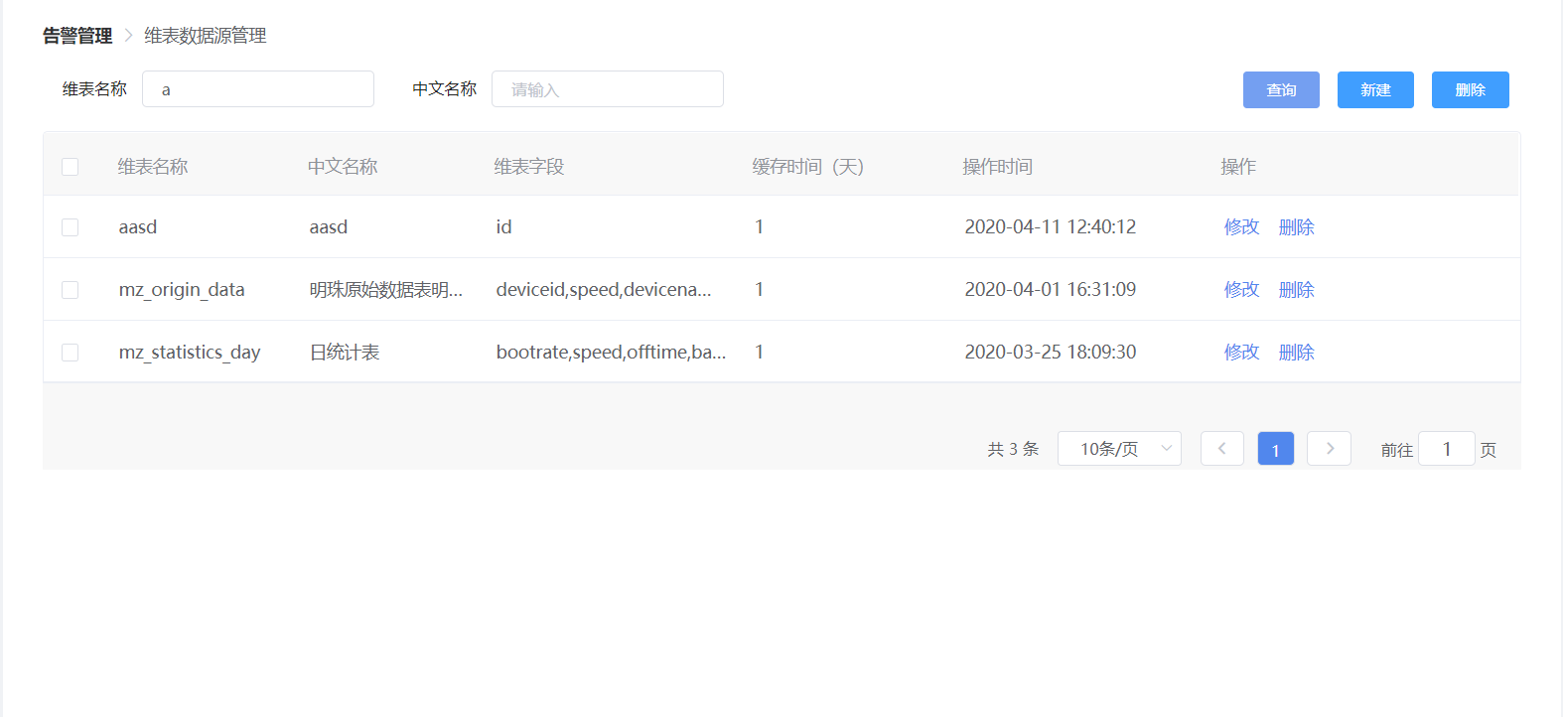The image size is (1563, 717).
Task: Focus the 中文名称 input field
Action: (x=608, y=89)
